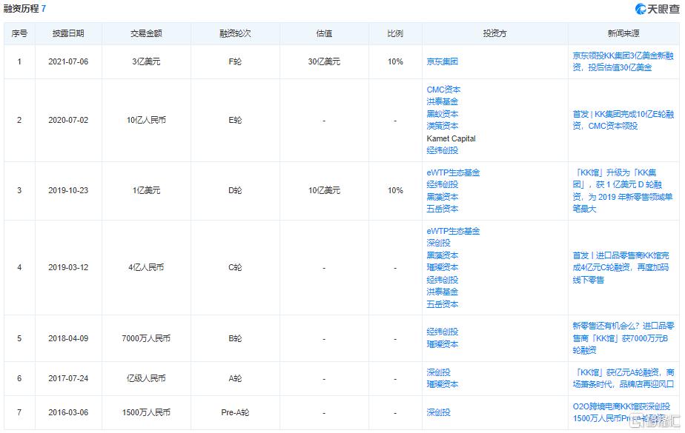Select the A轮 round cell
The width and height of the screenshot is (685, 433).
tap(235, 378)
